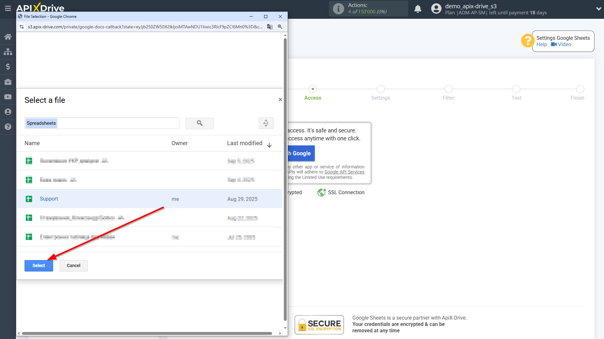
Task: Open the Help link for Google Sheets
Action: 542,45
